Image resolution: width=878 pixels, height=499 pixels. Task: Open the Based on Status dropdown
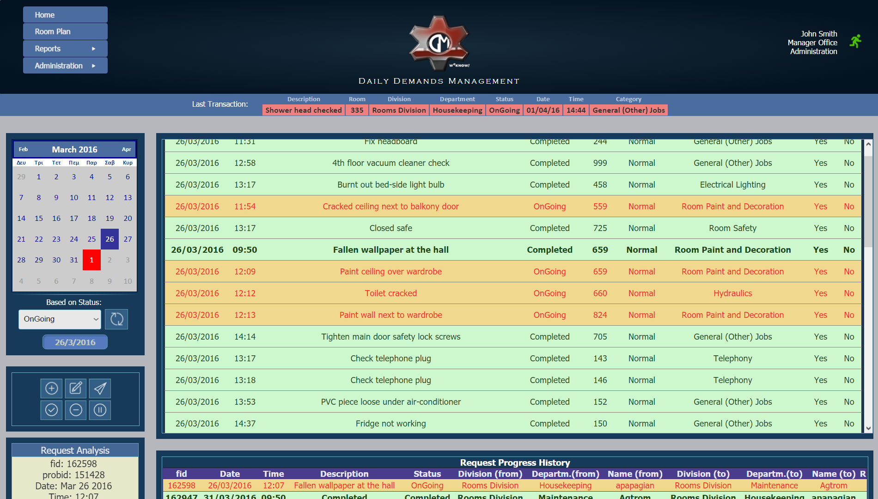click(x=60, y=319)
